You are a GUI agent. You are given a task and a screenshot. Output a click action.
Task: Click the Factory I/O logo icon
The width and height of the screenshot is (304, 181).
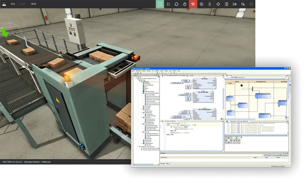[x=4, y=4]
